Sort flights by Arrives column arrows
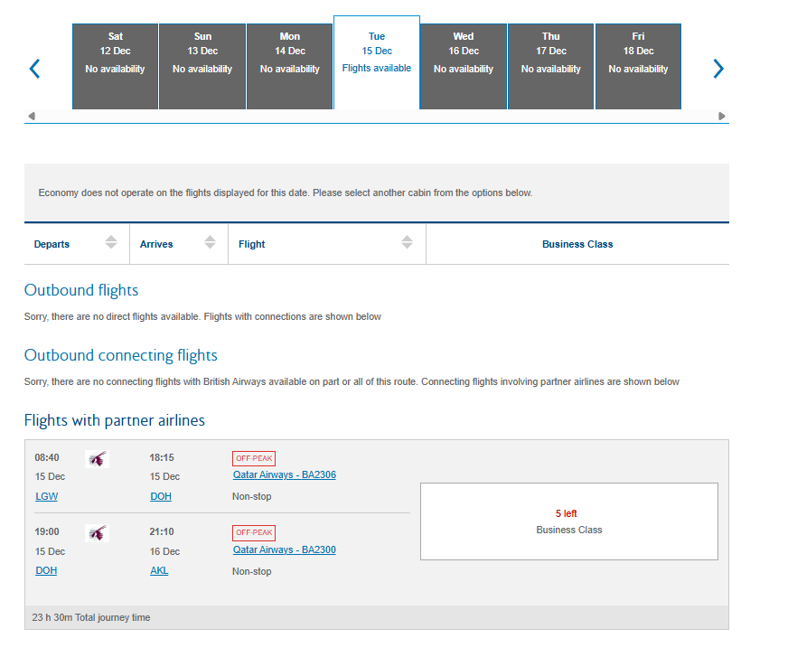Viewport: 797px width, 648px height. click(x=210, y=242)
